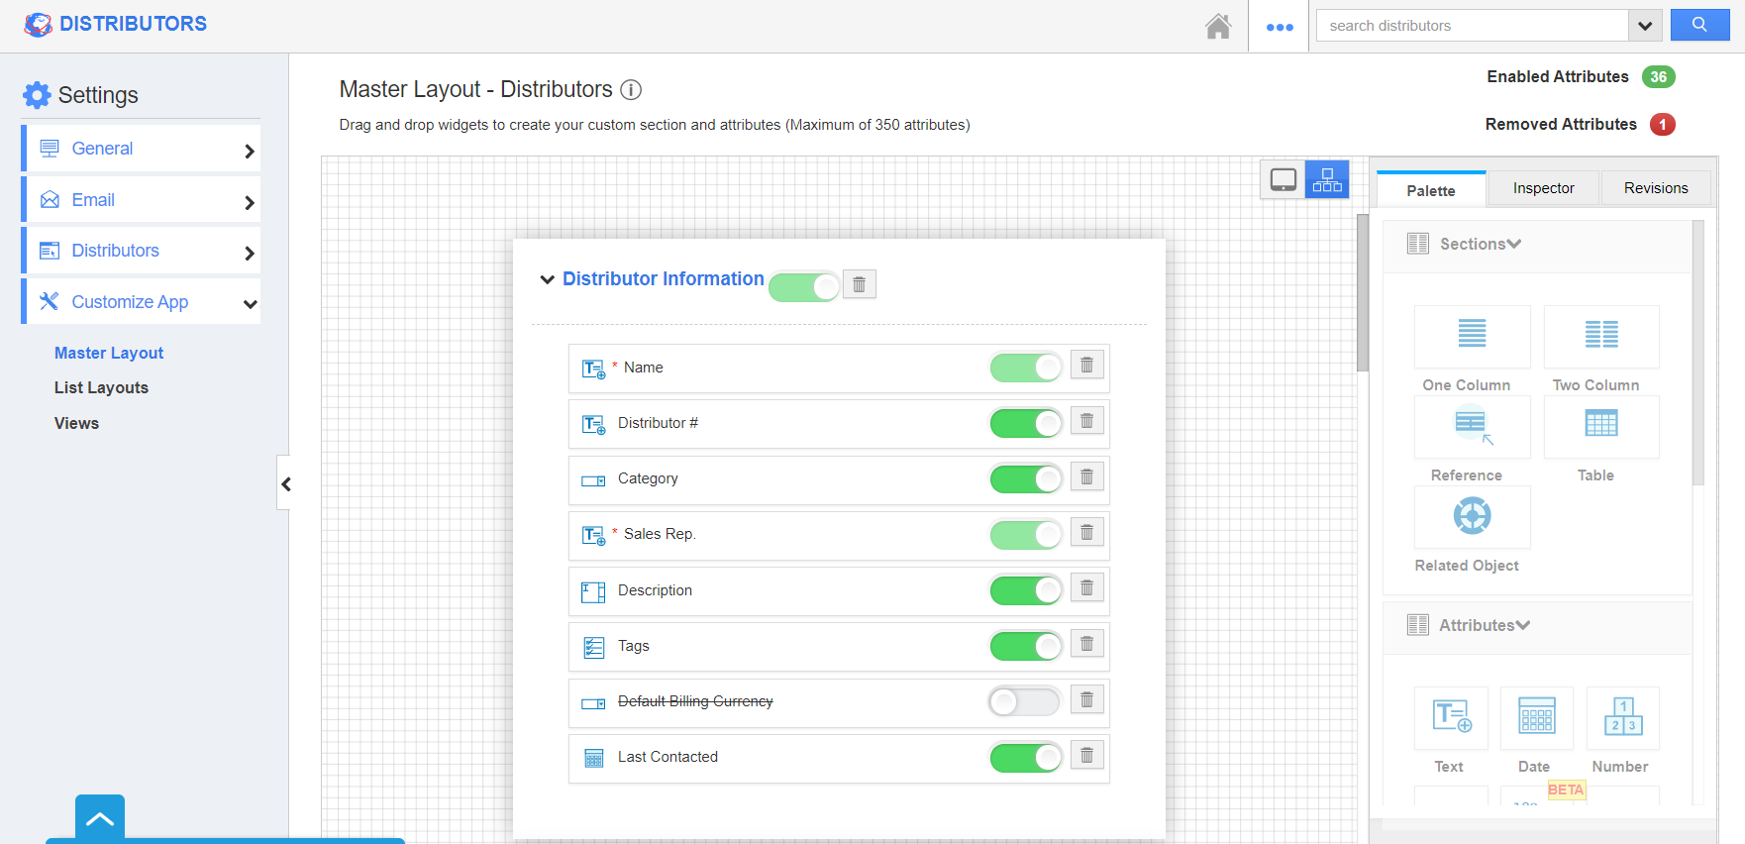Open the Revisions tab
The height and width of the screenshot is (844, 1745).
click(x=1655, y=188)
